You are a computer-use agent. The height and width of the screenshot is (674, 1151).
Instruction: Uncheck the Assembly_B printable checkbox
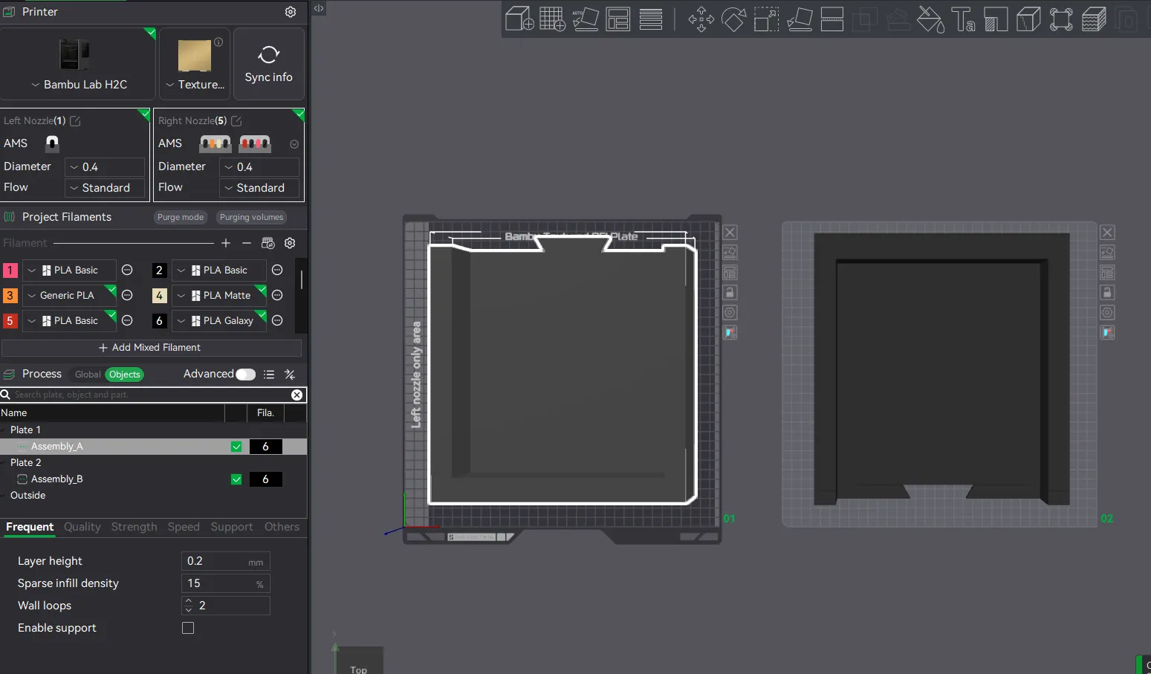(x=236, y=479)
